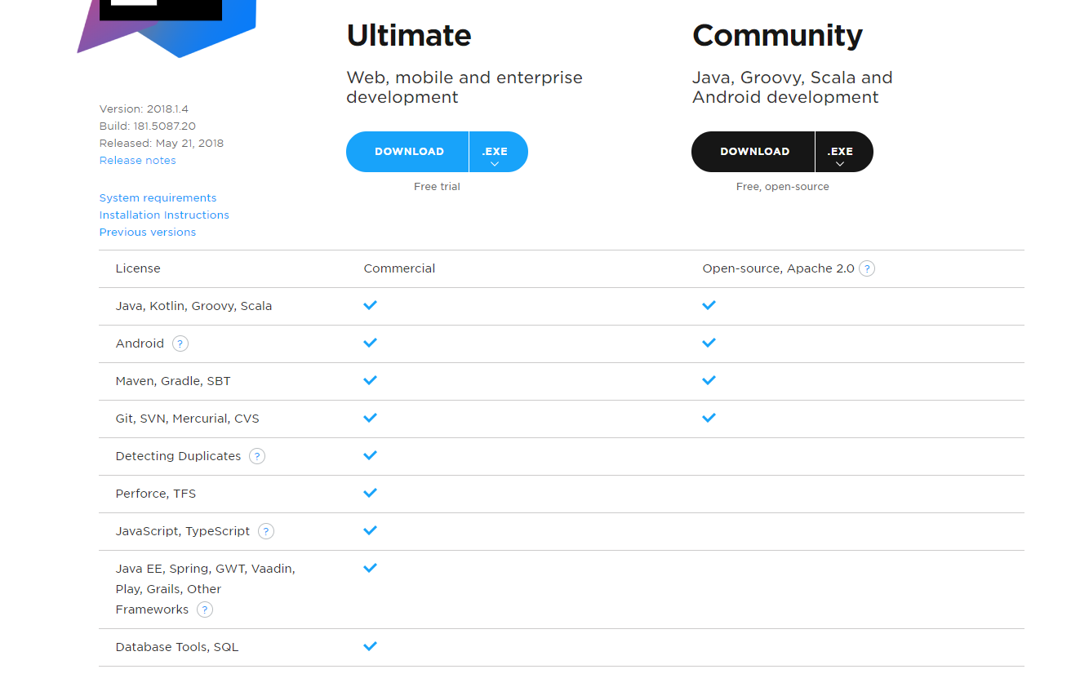The width and height of the screenshot is (1080, 687).
Task: Open the Installation Instructions link
Action: (x=164, y=215)
